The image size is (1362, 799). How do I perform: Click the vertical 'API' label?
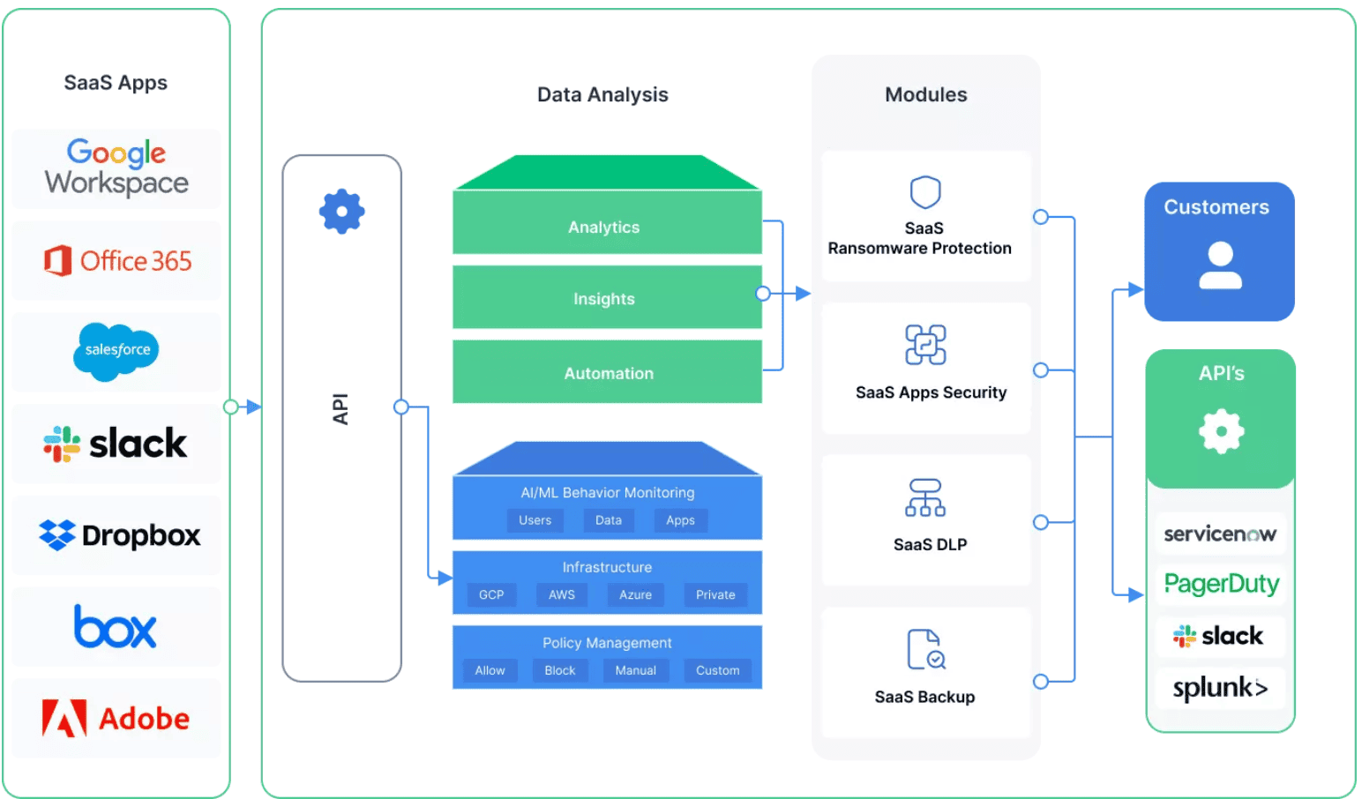coord(340,409)
